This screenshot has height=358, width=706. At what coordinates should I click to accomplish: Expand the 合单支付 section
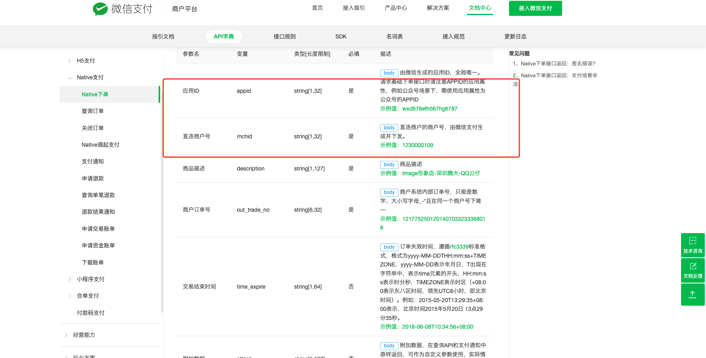(x=87, y=295)
